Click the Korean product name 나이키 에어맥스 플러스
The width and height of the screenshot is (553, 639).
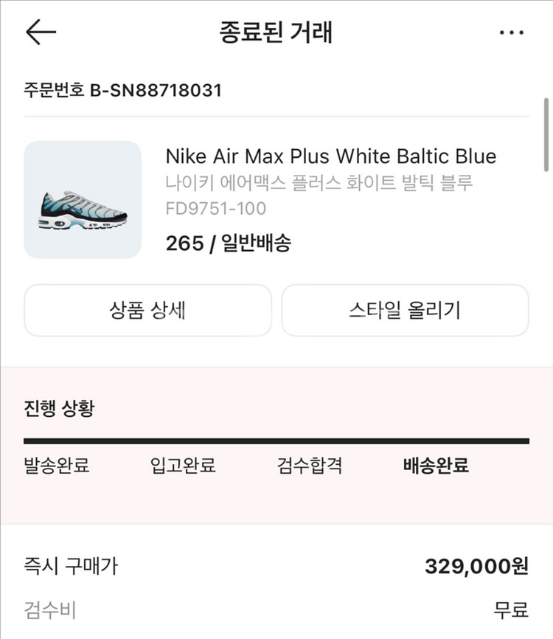pyautogui.click(x=319, y=182)
